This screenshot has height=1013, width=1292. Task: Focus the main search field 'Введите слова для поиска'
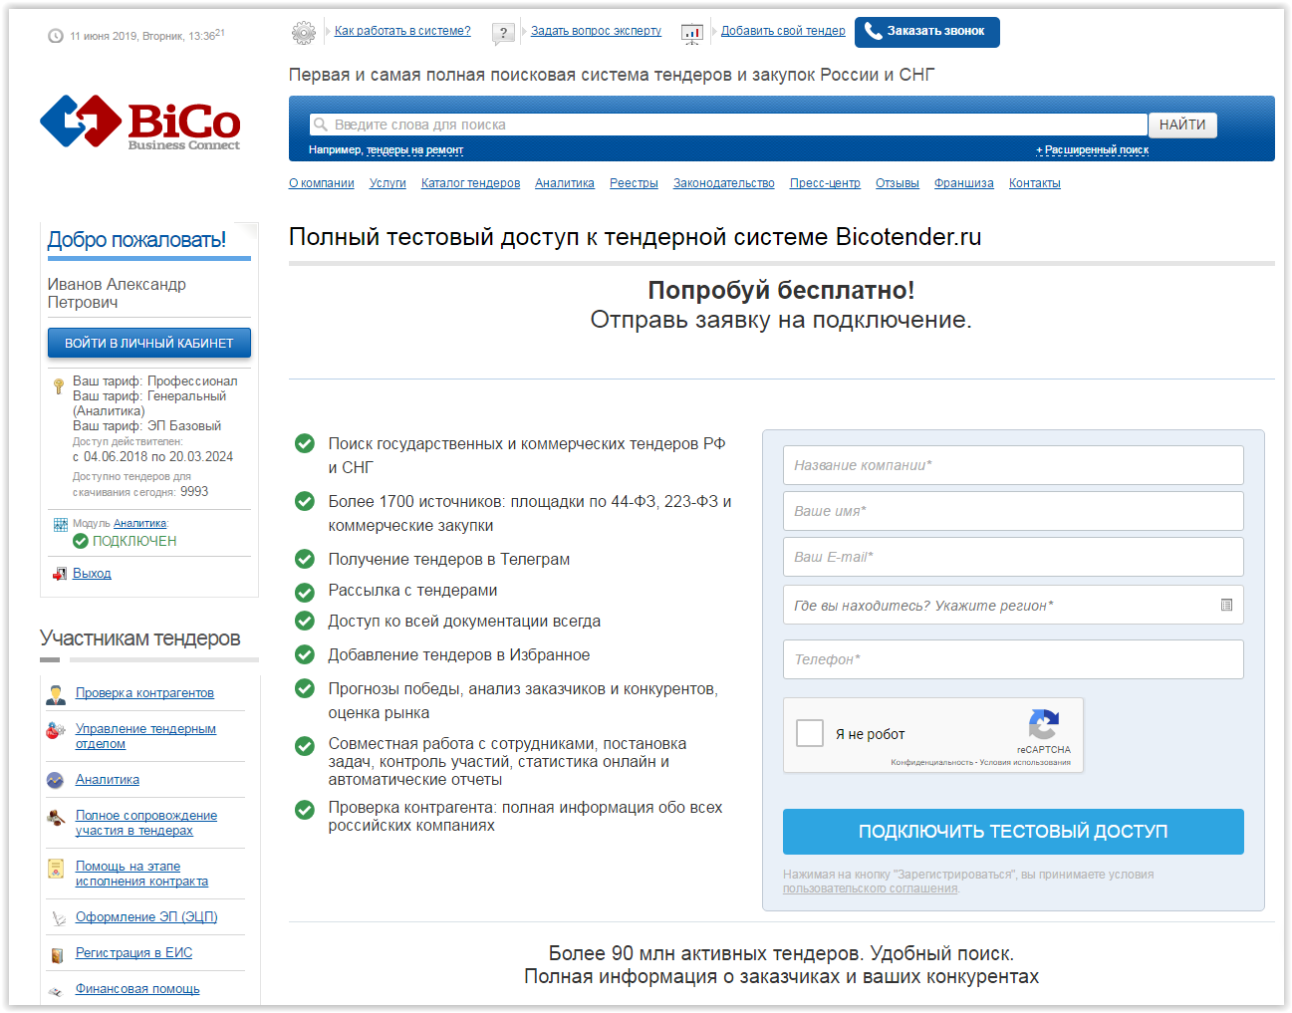tap(728, 125)
